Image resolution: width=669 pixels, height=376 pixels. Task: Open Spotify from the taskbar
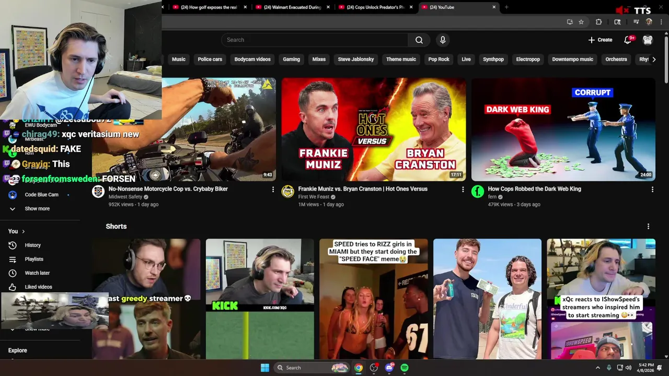tap(405, 368)
